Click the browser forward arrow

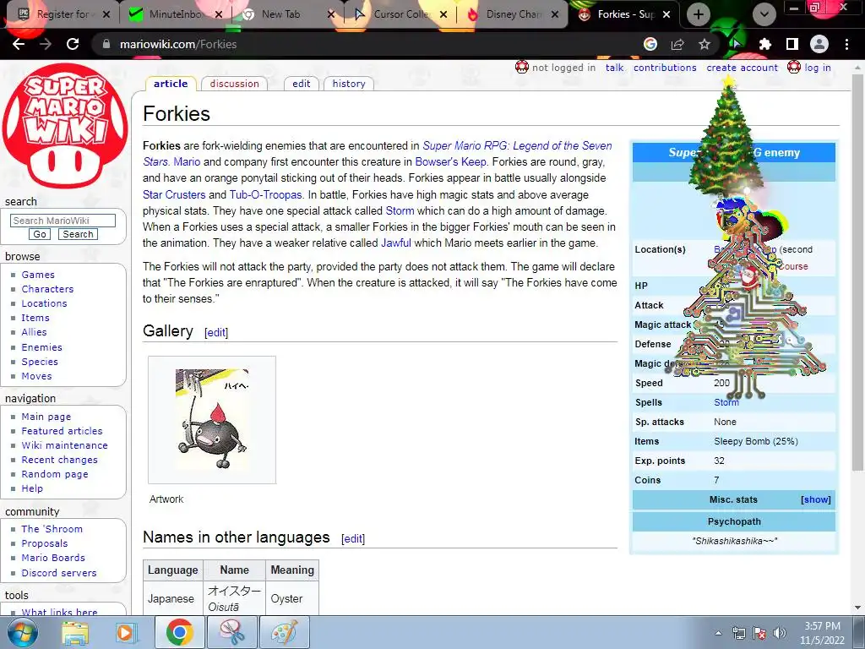point(46,44)
